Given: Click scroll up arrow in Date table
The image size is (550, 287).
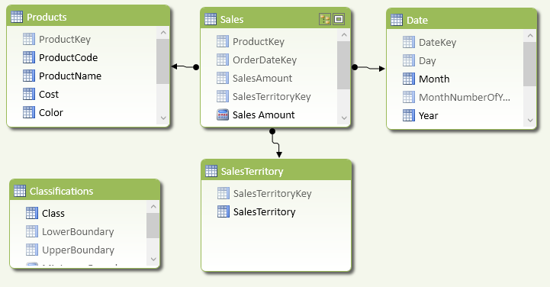Looking at the screenshot, I should point(530,35).
